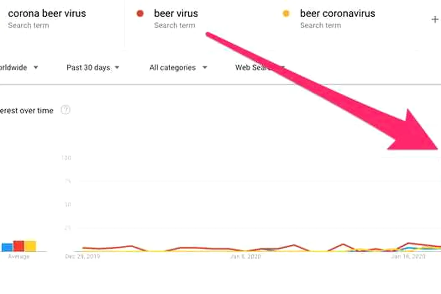Click the Dec 29, 2019 axis label
Image resolution: width=441 pixels, height=294 pixels.
(x=83, y=256)
